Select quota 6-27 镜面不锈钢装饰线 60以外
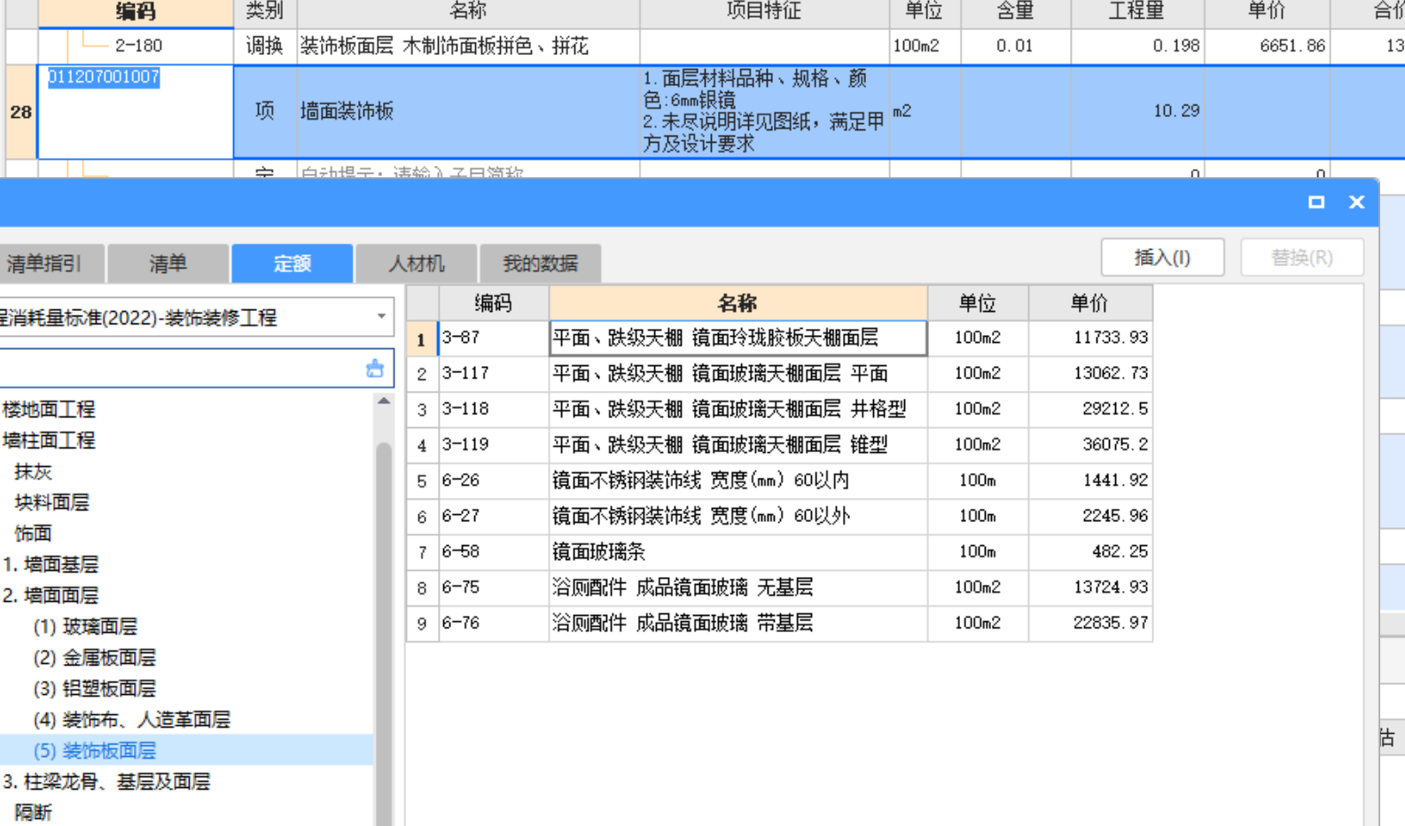Image resolution: width=1405 pixels, height=826 pixels. click(x=738, y=516)
